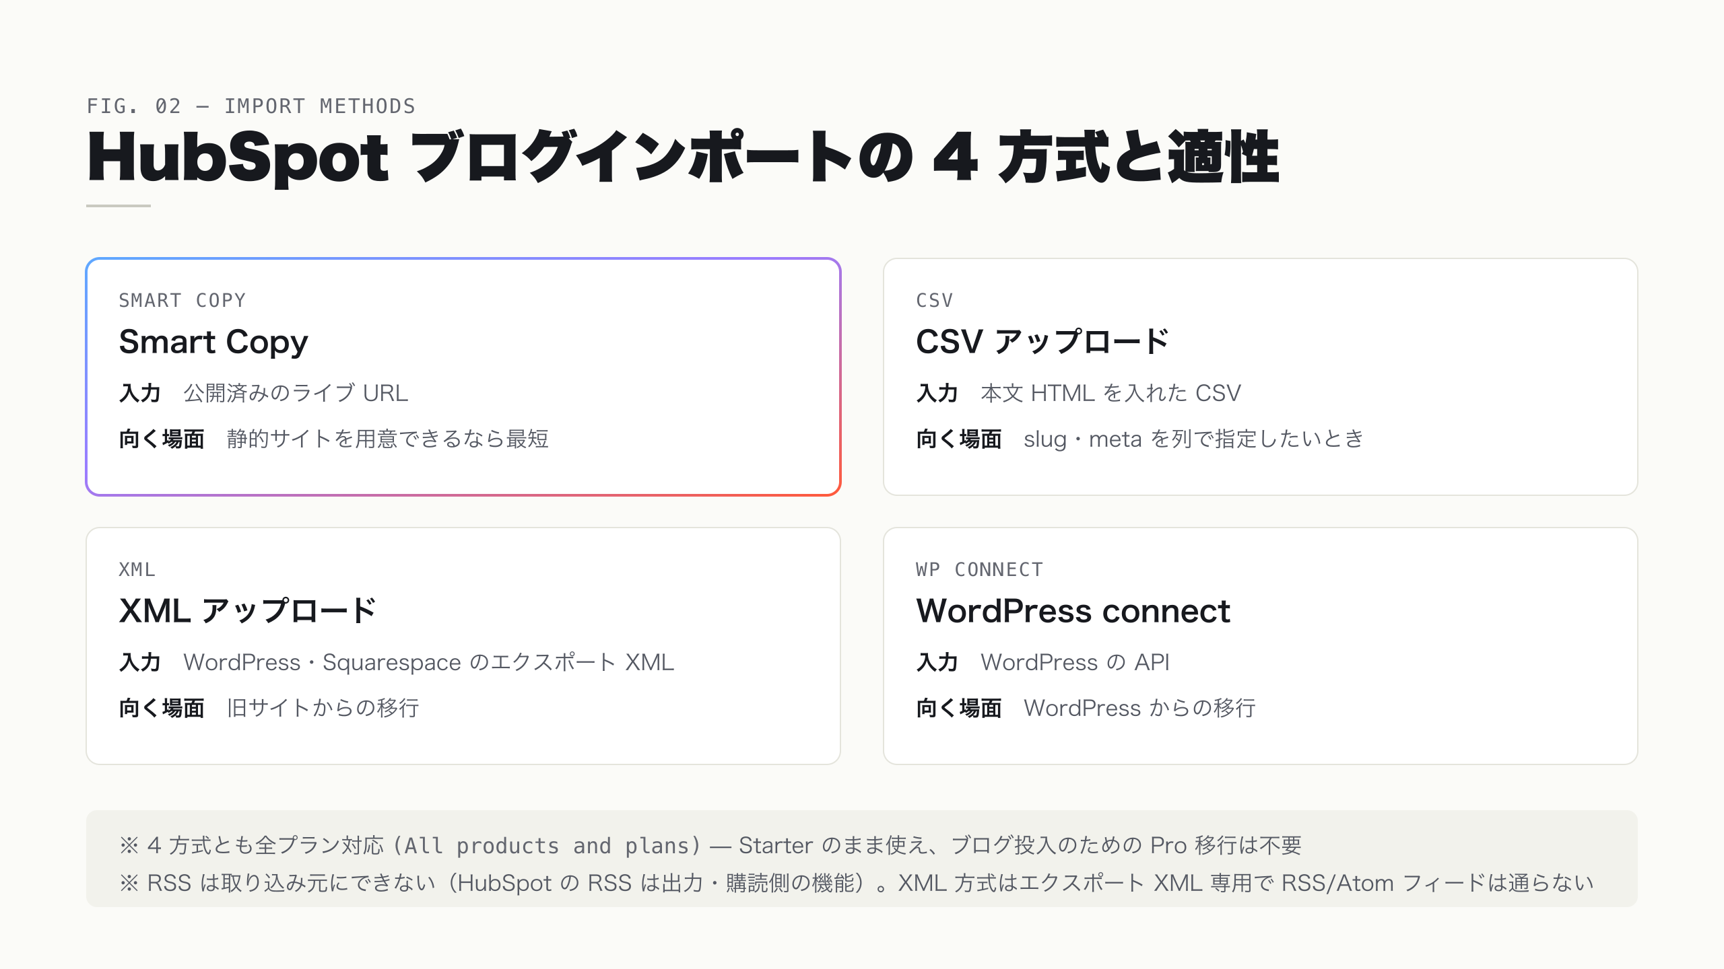Click the 'FIG. 02 — IMPORT METHODS' caption
Viewport: 1724px width, 969px height.
251,106
